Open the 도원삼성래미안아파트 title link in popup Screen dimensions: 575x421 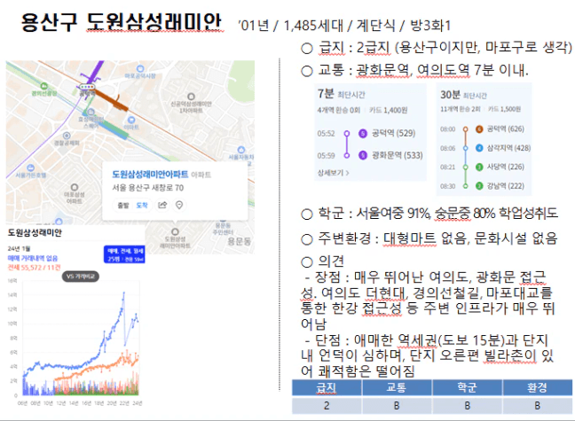click(x=150, y=175)
